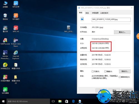This screenshot has width=139, height=104.
Task: Select the WPS Presentation desktop icon
Action: point(16,17)
